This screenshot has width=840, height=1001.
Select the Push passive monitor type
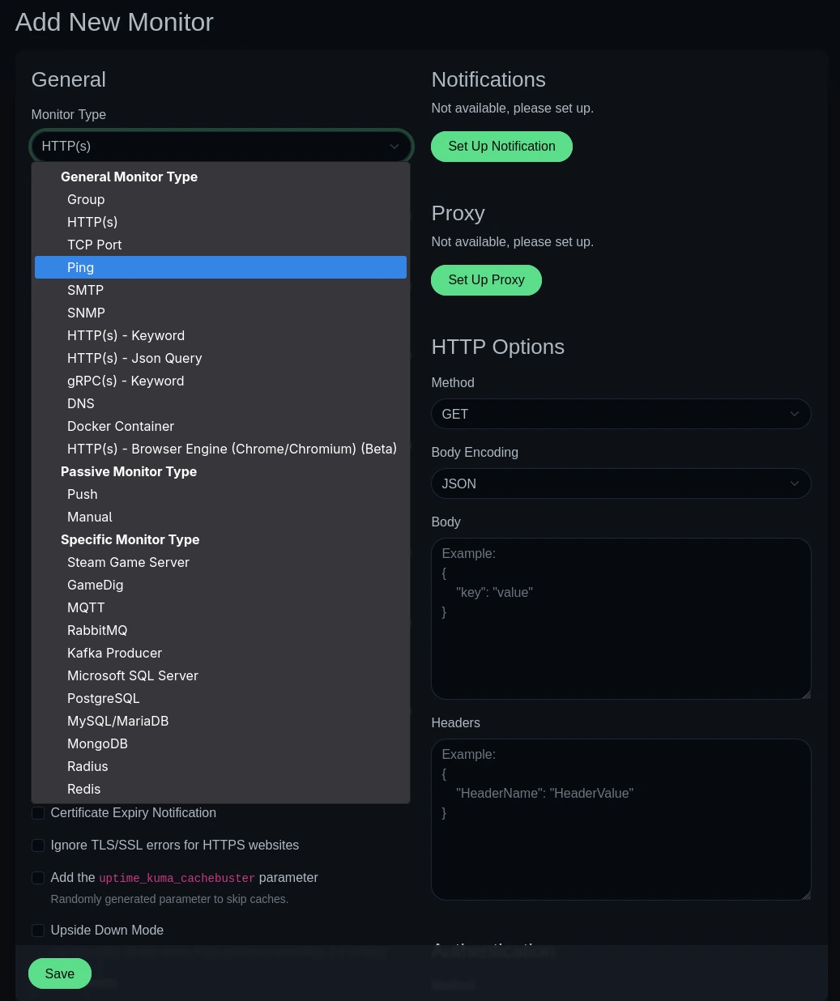[83, 494]
